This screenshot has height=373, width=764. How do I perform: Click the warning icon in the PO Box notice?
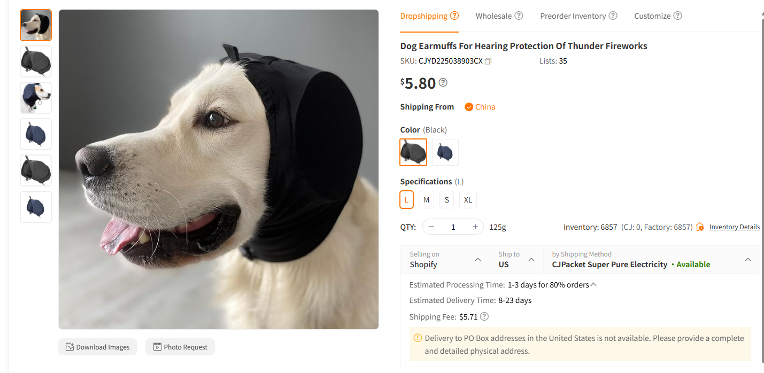[x=418, y=338]
